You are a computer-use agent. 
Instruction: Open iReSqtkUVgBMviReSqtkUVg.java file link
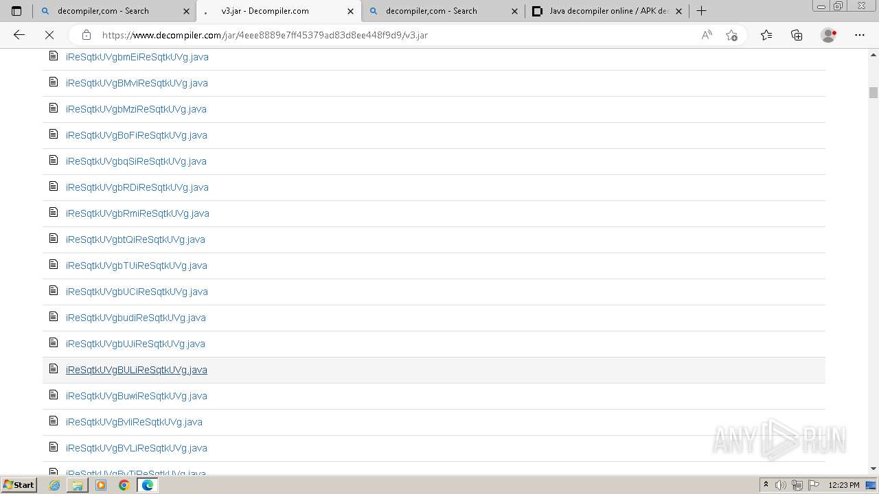[x=137, y=83]
